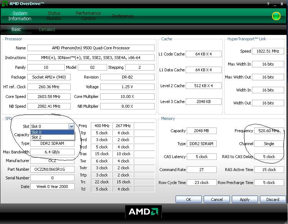Screen dimensions: 288x224
Task: Click the Serial Number field showing 0
Action: (52, 178)
